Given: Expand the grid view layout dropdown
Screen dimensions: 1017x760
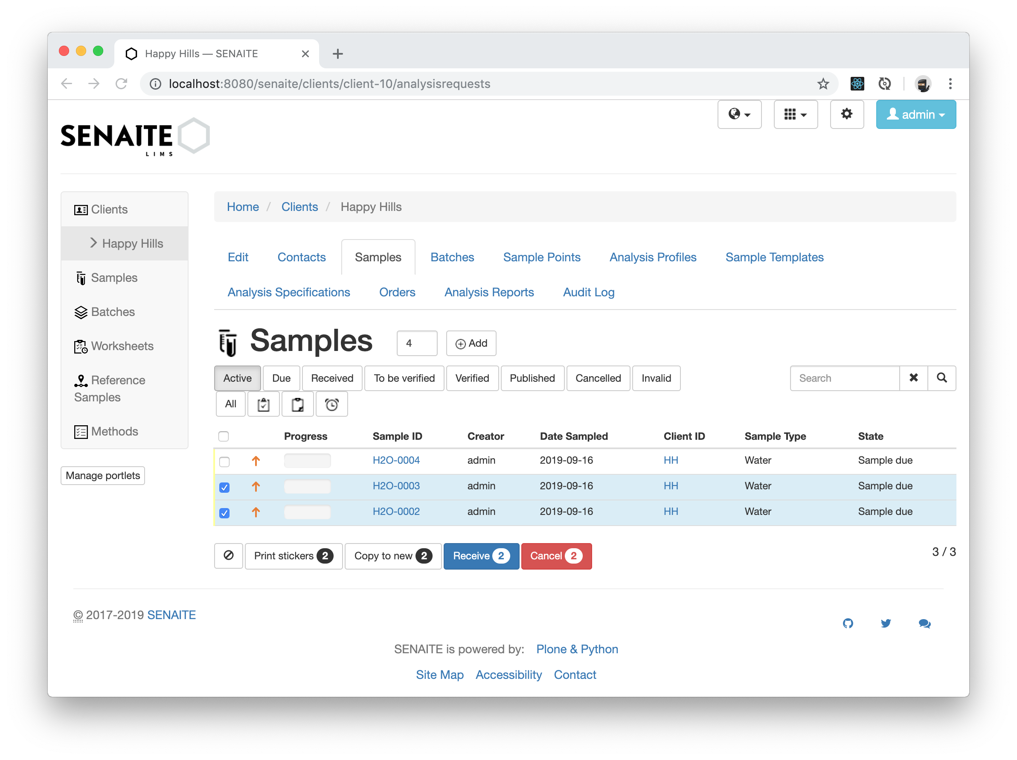Looking at the screenshot, I should click(x=795, y=114).
